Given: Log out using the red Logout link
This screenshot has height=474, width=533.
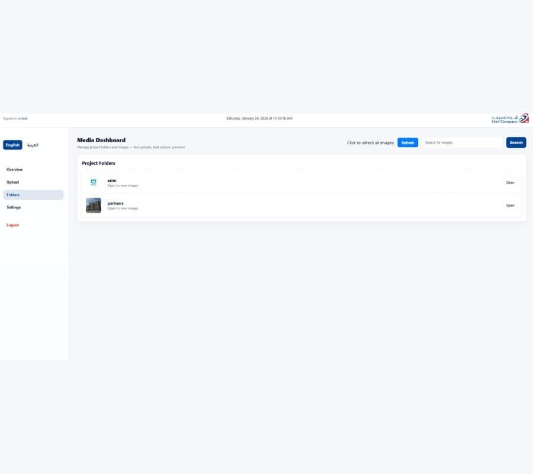Looking at the screenshot, I should [12, 225].
